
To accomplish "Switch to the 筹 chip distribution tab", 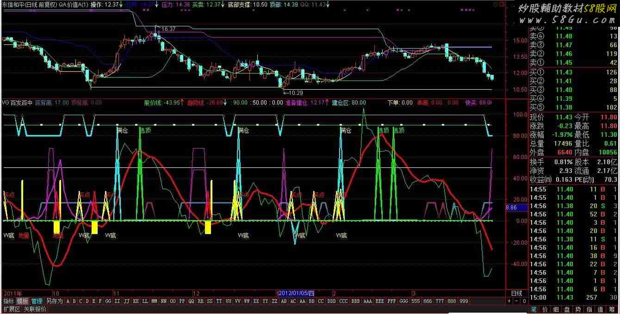I will coord(612,309).
